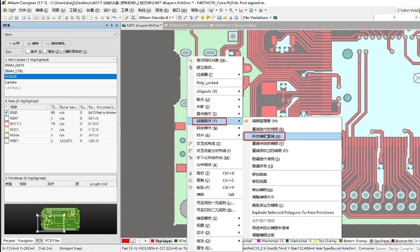
Task: Click the 清除 button in PCB panel
Action: tap(33, 44)
